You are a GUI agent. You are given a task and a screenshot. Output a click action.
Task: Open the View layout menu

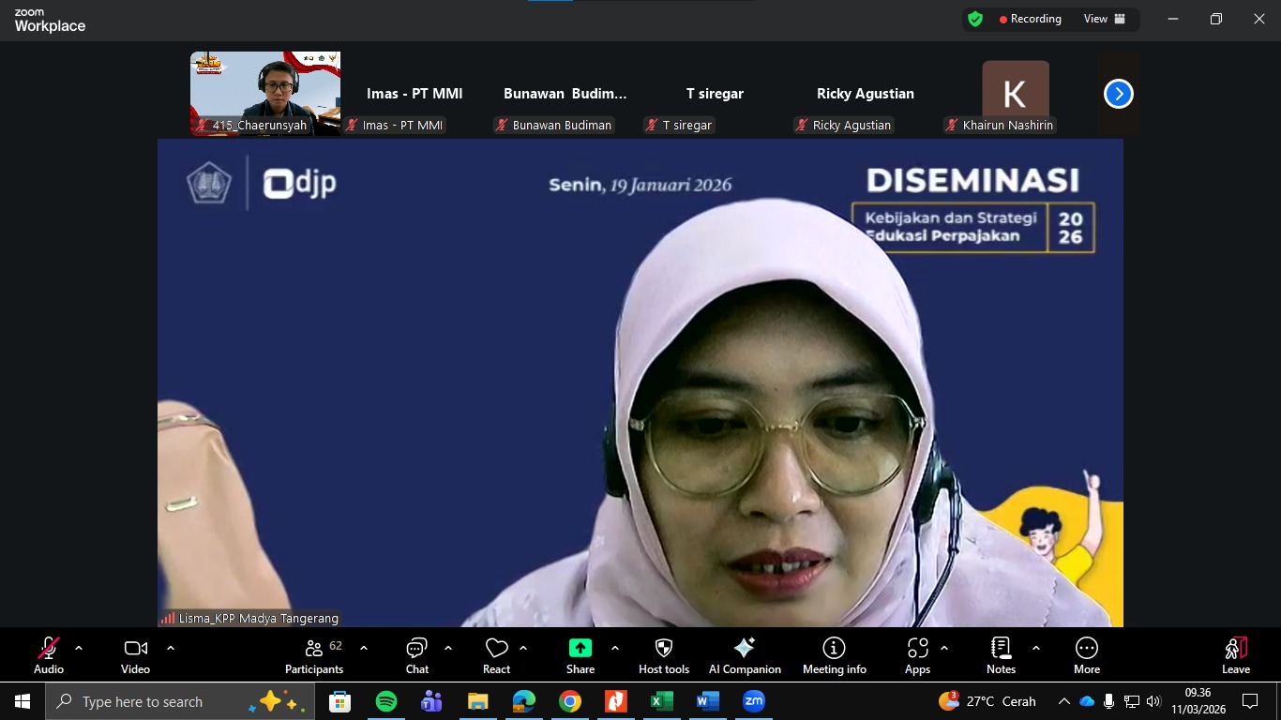pos(1104,19)
